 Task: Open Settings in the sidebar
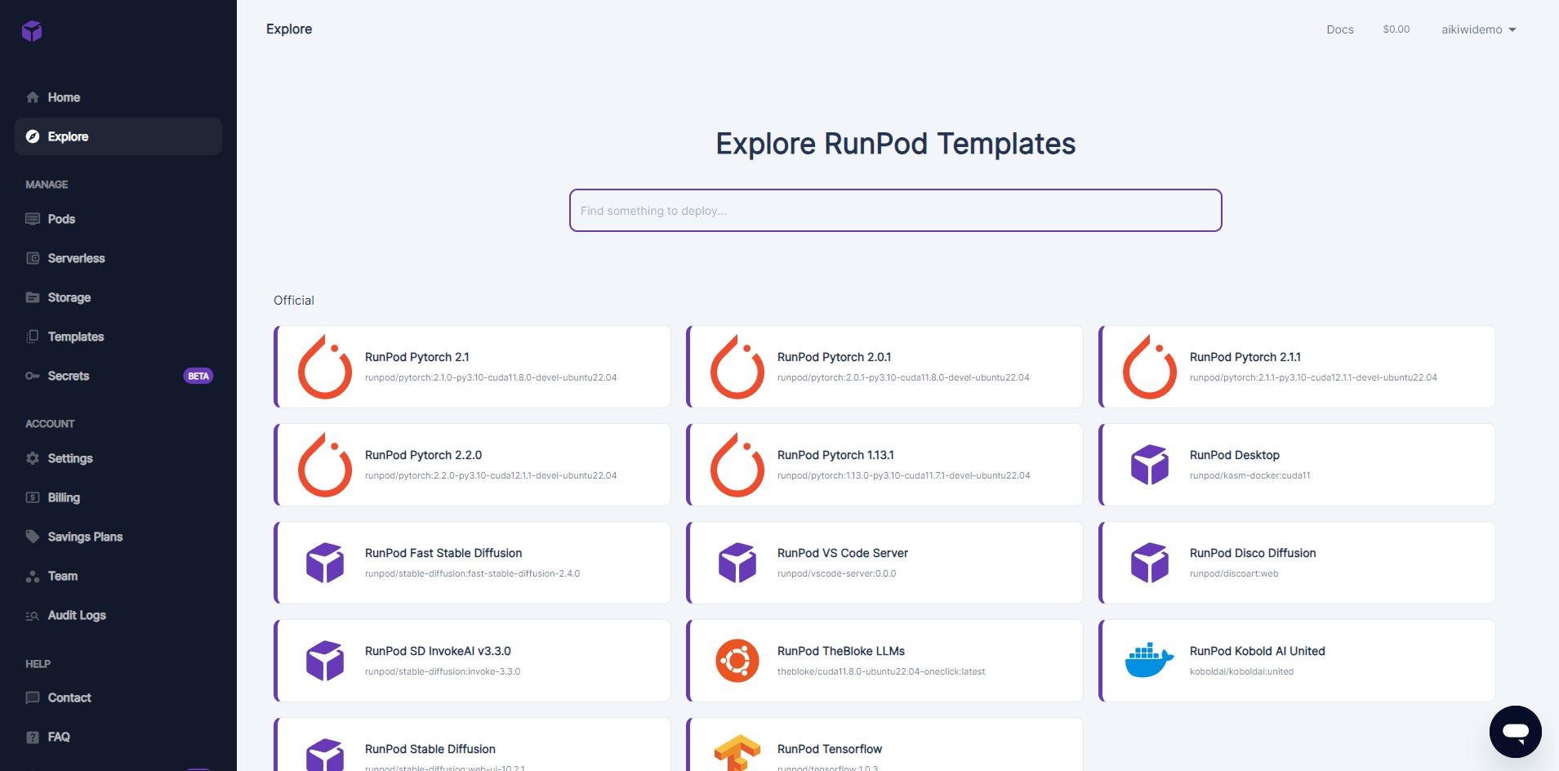pos(118,458)
